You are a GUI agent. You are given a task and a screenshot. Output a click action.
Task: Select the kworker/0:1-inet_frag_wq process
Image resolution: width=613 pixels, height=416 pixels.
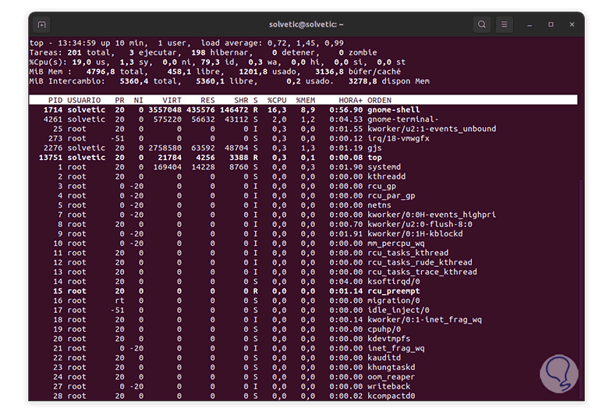pos(424,320)
